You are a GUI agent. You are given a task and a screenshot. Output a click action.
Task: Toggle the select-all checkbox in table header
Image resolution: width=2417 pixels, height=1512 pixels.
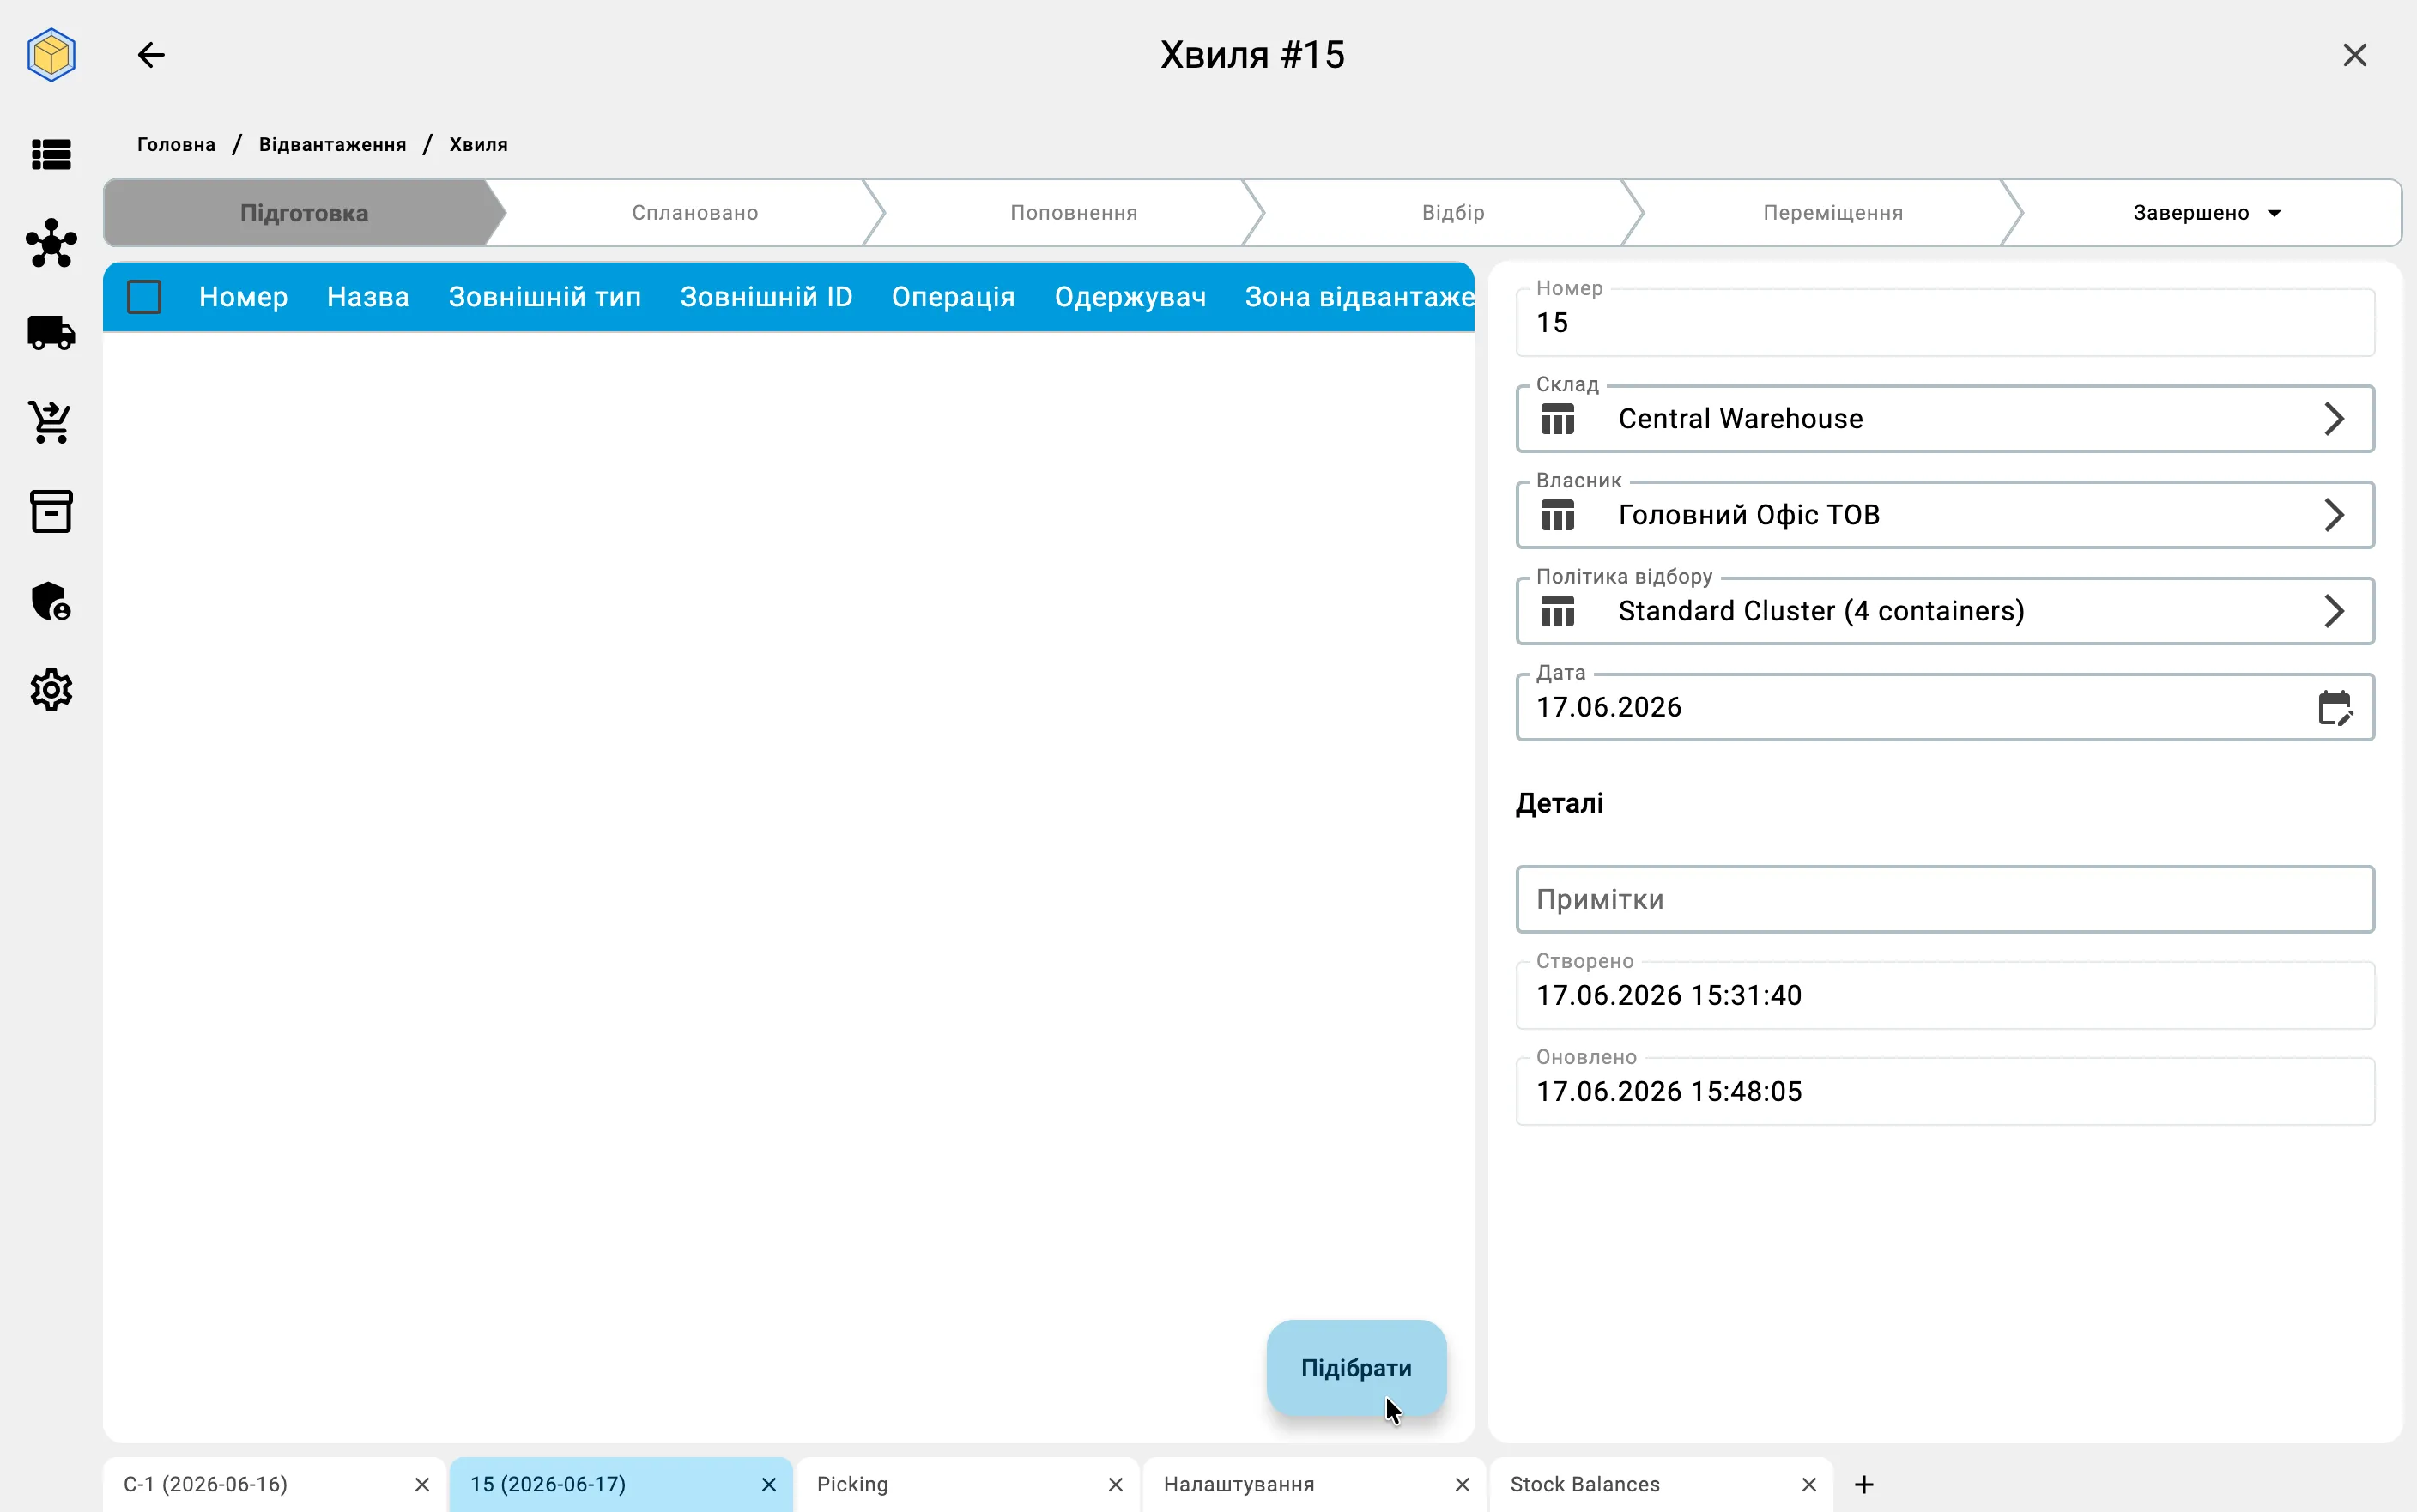[x=144, y=297]
